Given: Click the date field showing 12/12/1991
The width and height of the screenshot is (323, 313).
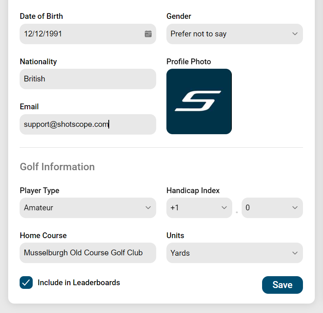Looking at the screenshot, I should pos(88,34).
